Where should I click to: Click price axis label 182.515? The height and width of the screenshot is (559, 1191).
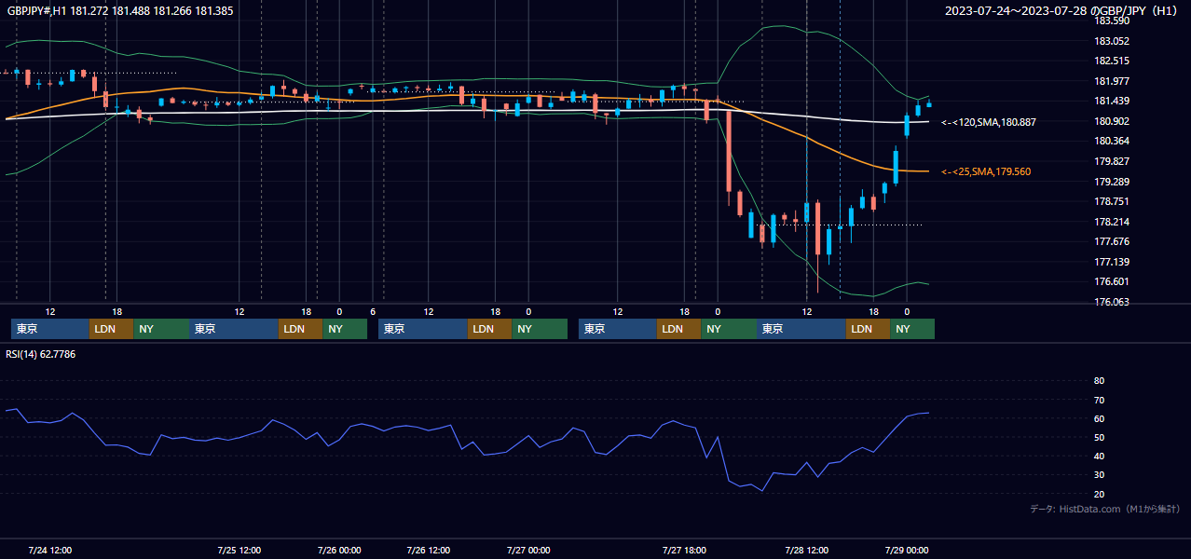point(1111,61)
